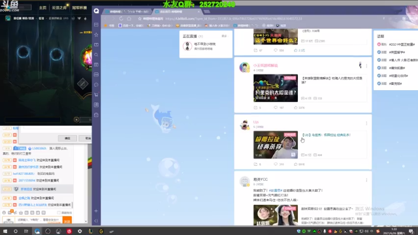The image size is (418, 235).
Task: Like the 小王哥游戏解说 post
Action: (x=299, y=108)
